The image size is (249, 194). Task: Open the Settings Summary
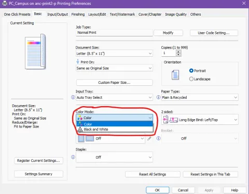pos(38,174)
